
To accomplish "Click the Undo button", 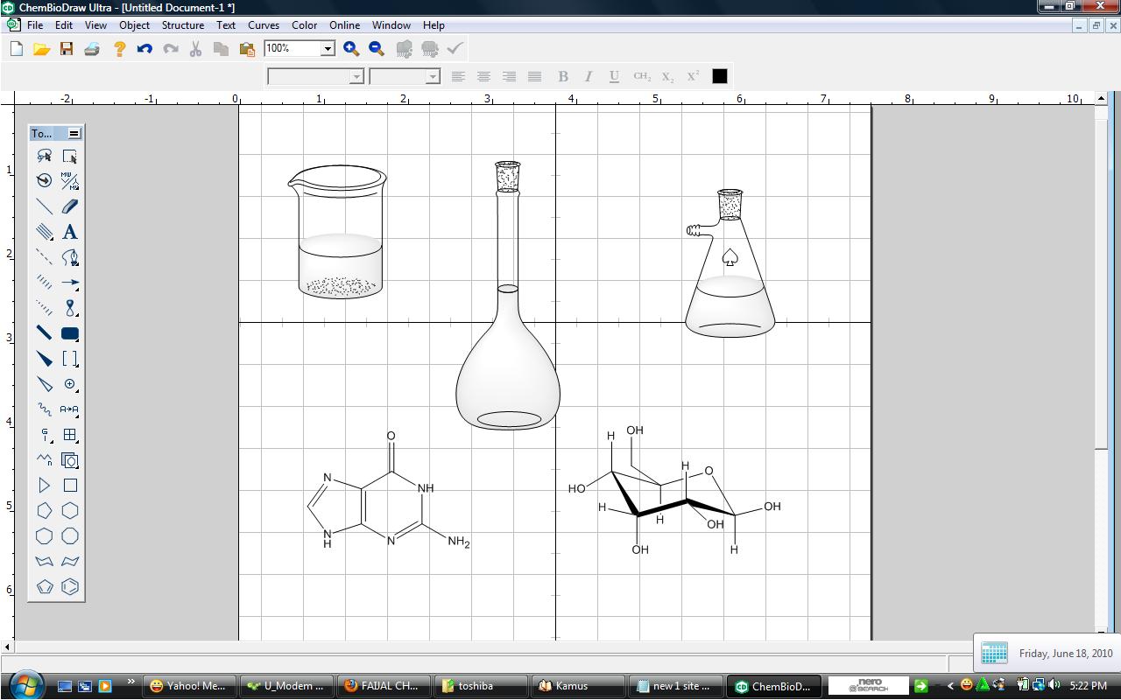I will tap(145, 49).
